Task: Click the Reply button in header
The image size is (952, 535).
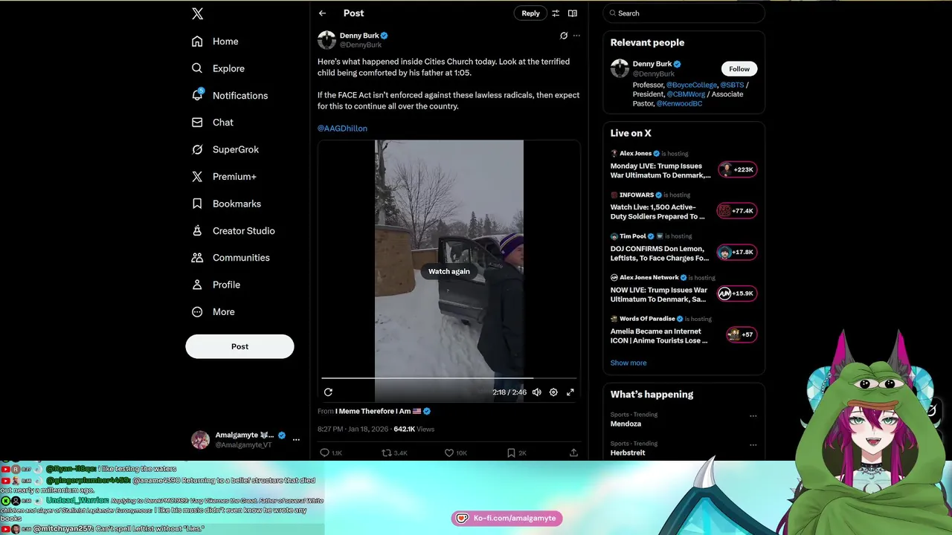Action: (x=530, y=13)
